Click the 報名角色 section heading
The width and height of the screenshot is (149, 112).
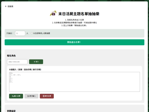click(x=11, y=56)
